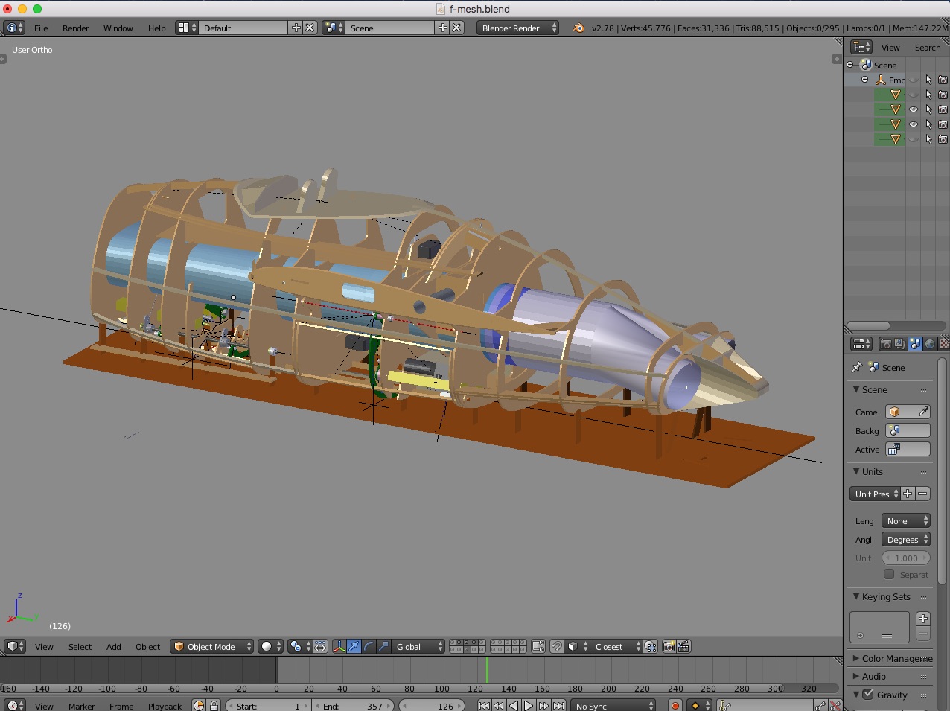Open the Playback menu in timeline
This screenshot has height=711, width=950.
[x=165, y=706]
